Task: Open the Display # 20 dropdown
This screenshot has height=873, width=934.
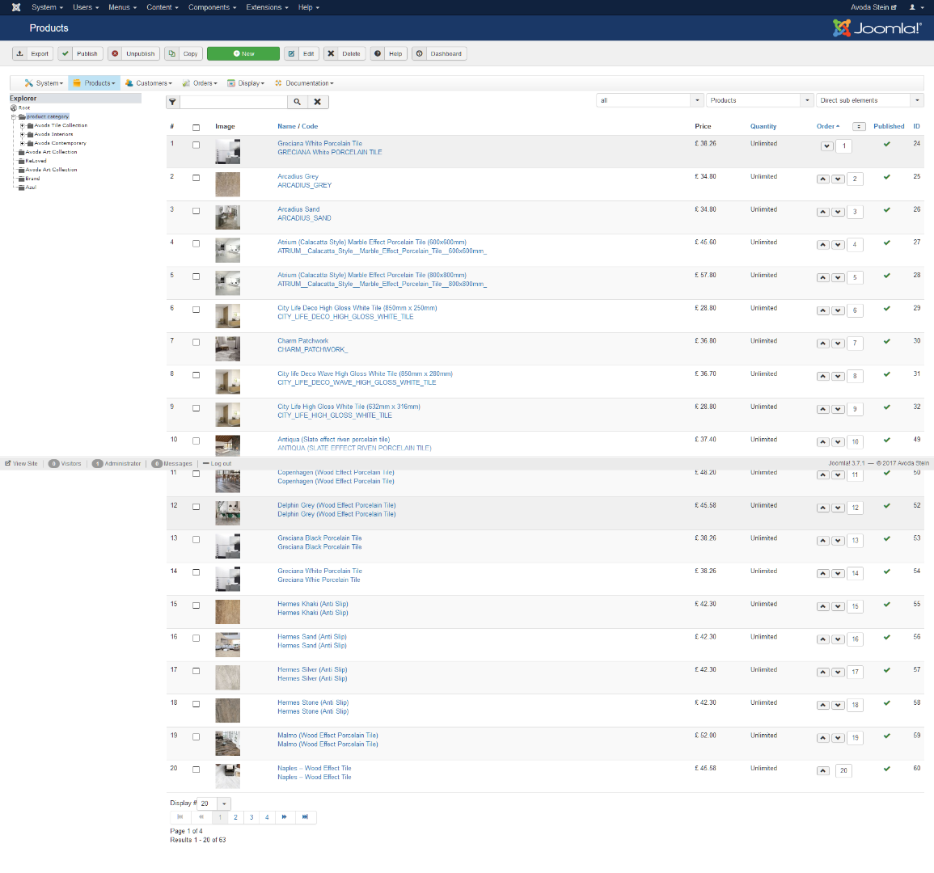Action: pyautogui.click(x=213, y=803)
